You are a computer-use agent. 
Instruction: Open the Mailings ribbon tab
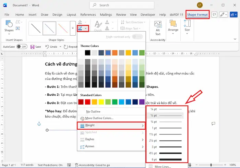pyautogui.click(x=106, y=15)
